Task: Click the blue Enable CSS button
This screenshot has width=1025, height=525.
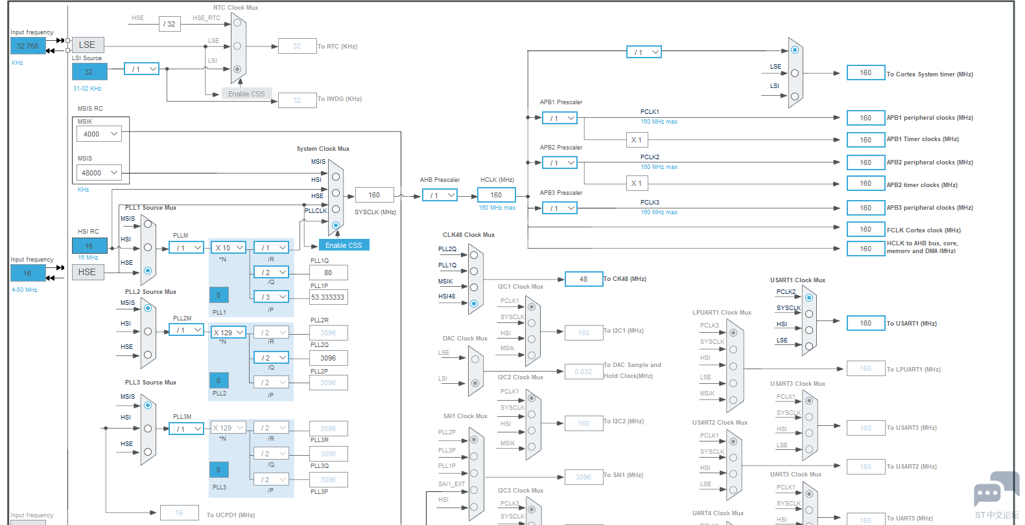Action: (x=344, y=245)
